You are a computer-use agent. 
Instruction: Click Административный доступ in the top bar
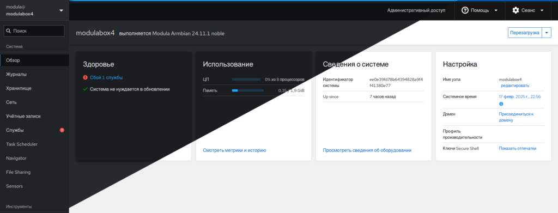click(416, 10)
